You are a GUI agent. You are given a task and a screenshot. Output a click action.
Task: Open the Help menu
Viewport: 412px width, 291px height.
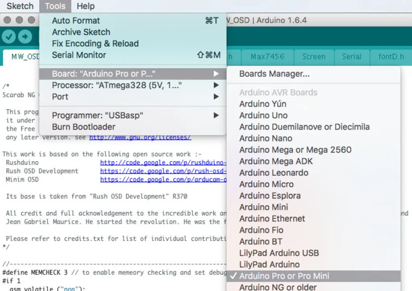click(85, 6)
